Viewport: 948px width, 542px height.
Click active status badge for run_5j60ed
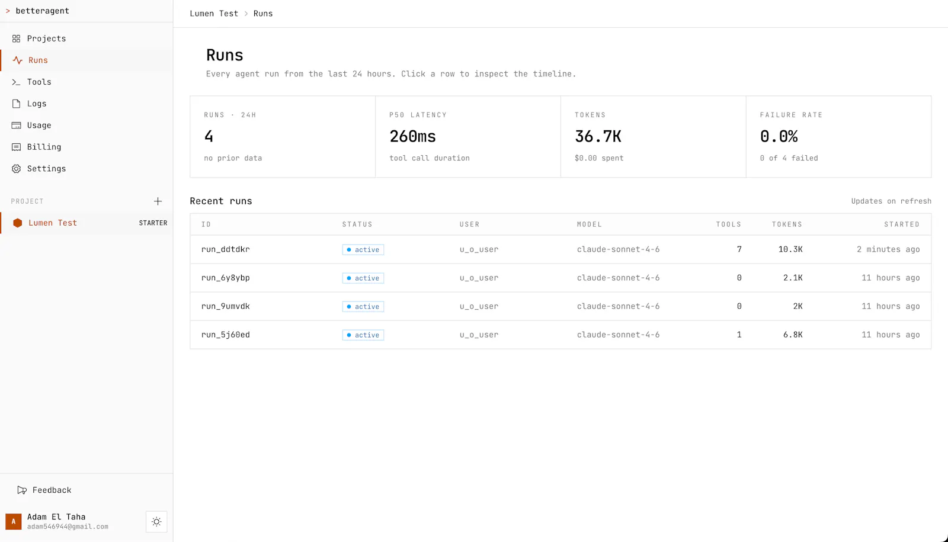pyautogui.click(x=363, y=335)
